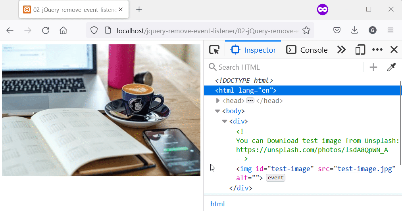Open the Firefox downloads panel

coord(354,30)
